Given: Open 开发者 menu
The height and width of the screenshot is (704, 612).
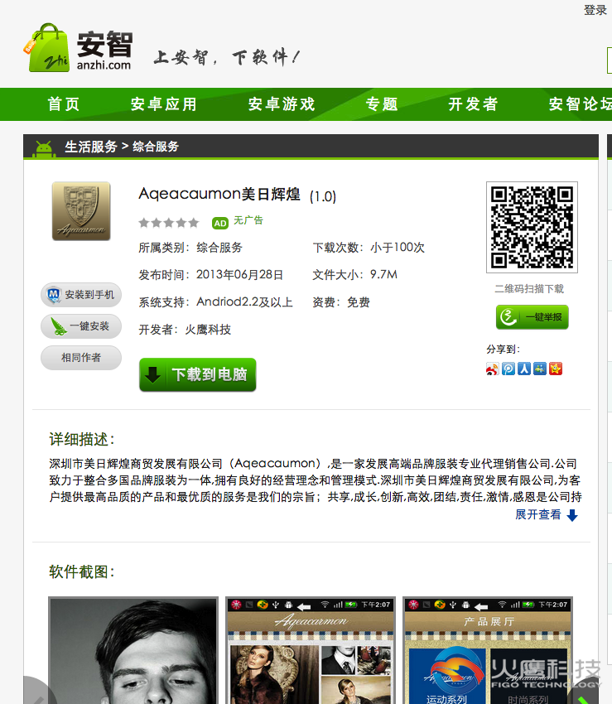Looking at the screenshot, I should [473, 104].
